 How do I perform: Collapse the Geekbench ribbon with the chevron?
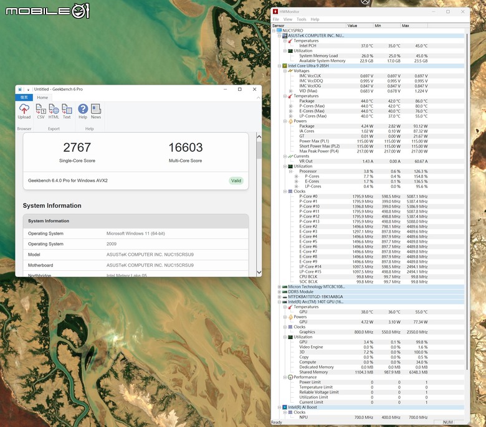coord(258,98)
